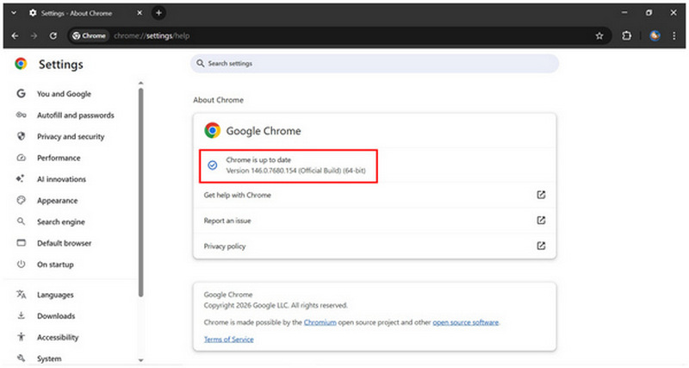
Task: Open the Extensions puzzle icon
Action: click(627, 36)
